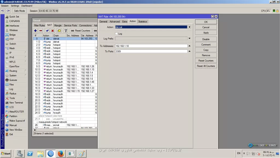Expand the MPLS submenu
Screen dimensions: 280x158
tap(25, 62)
